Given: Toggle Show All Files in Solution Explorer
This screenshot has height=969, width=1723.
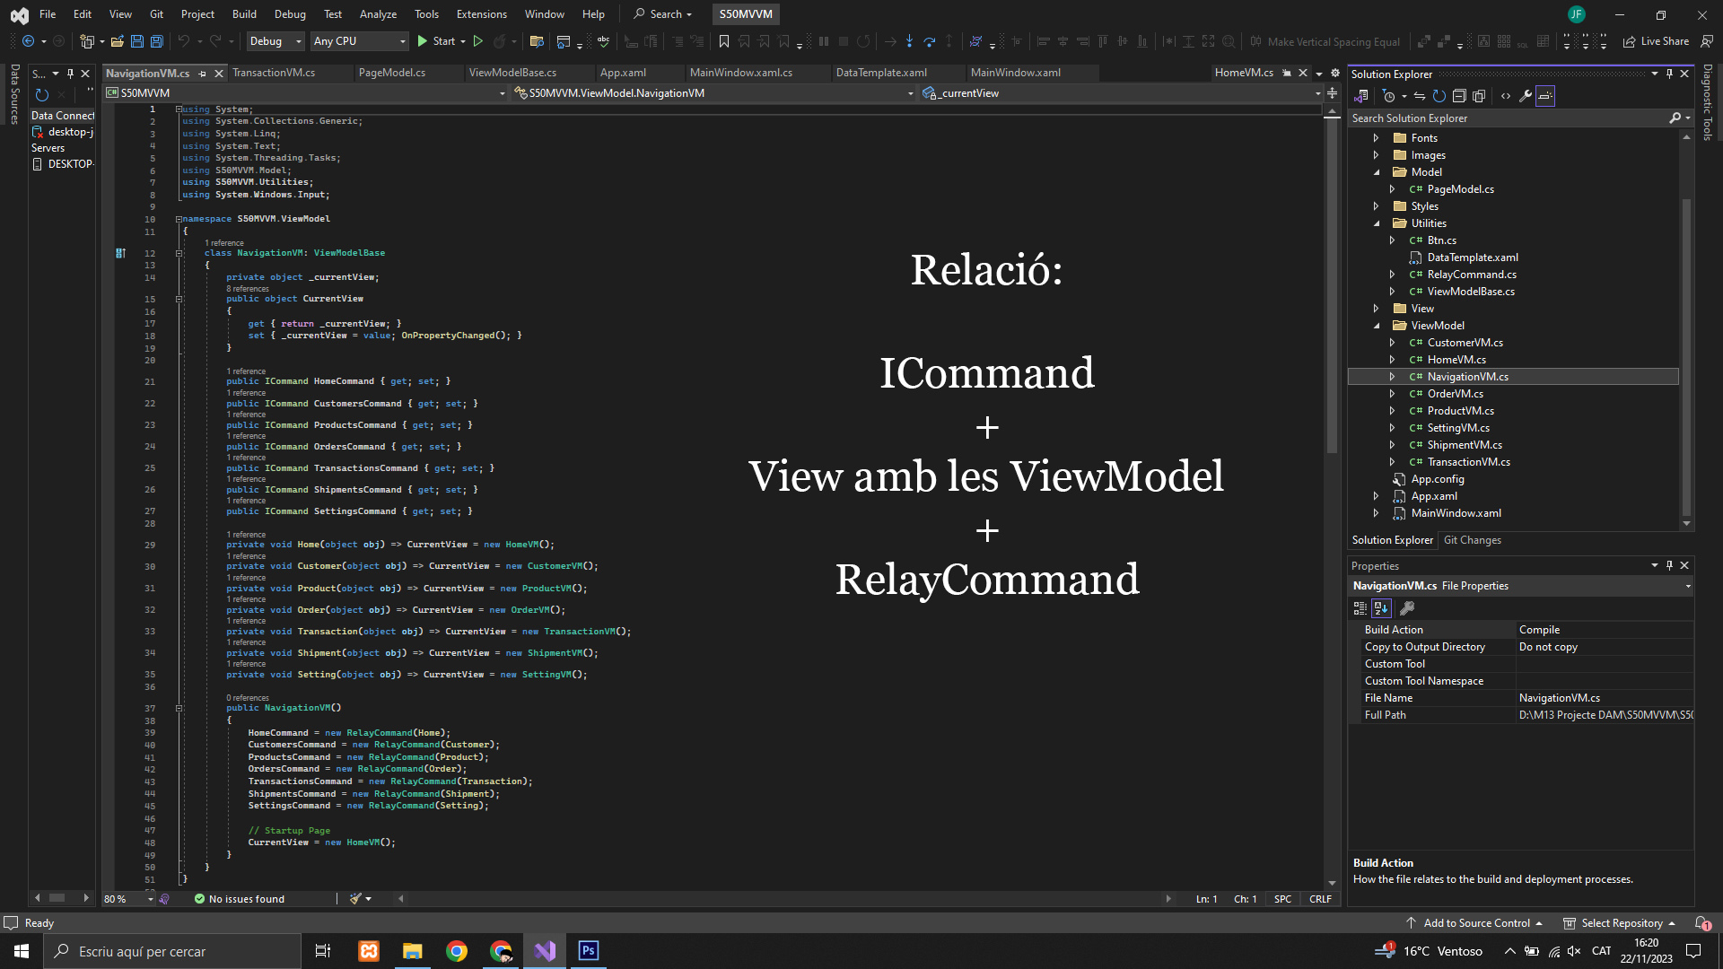Looking at the screenshot, I should tap(1479, 96).
